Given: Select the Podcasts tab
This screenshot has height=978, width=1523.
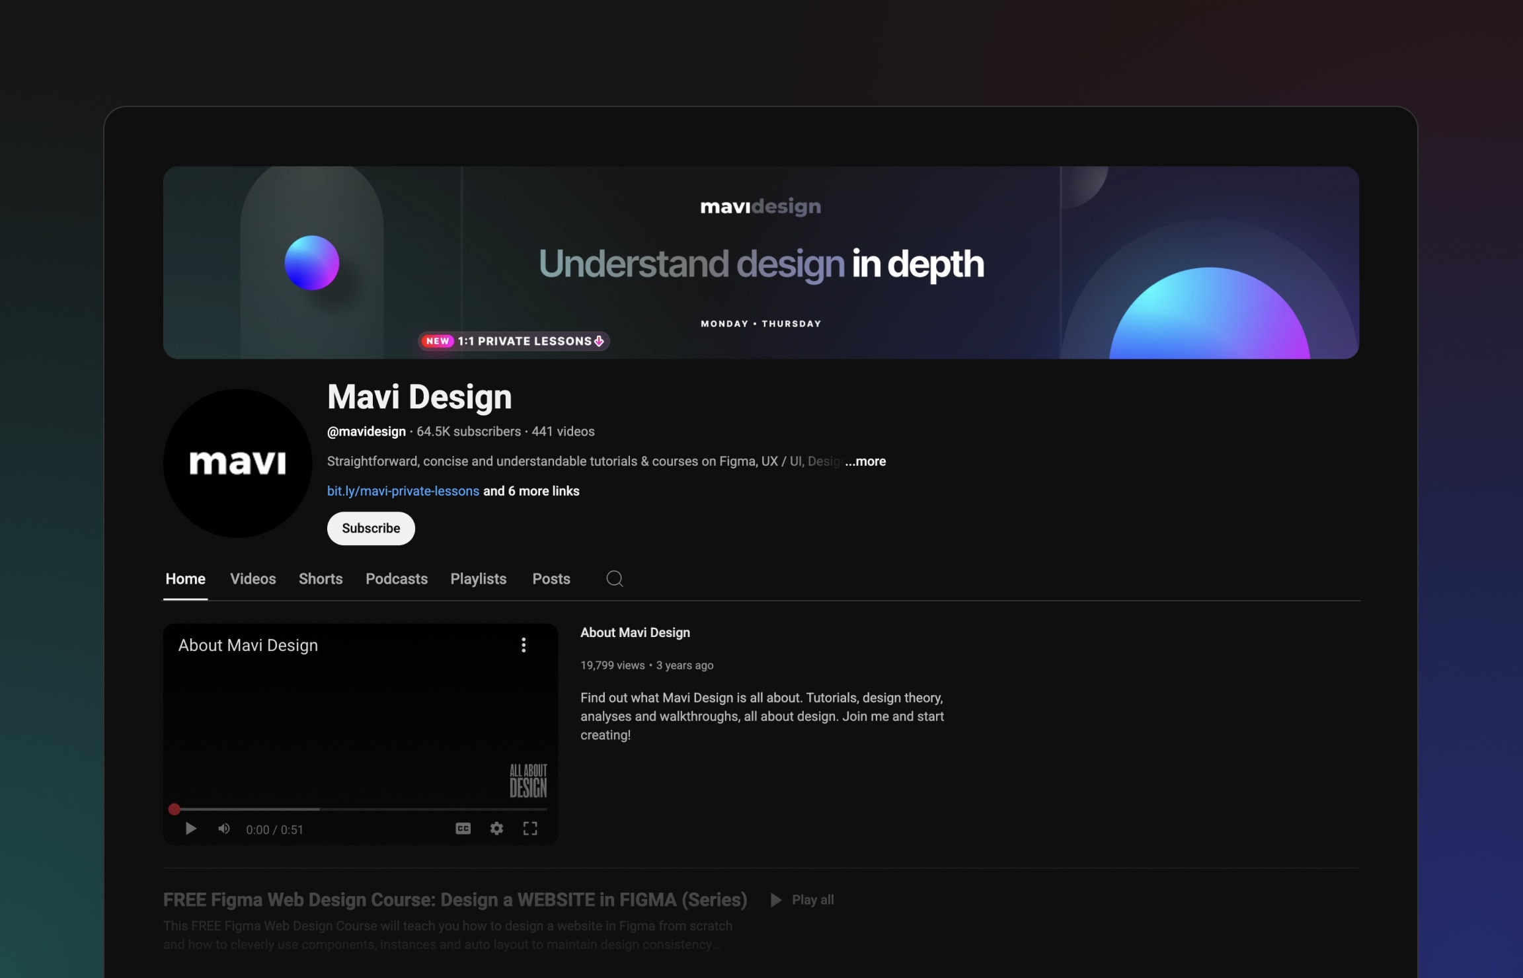Looking at the screenshot, I should 397,579.
